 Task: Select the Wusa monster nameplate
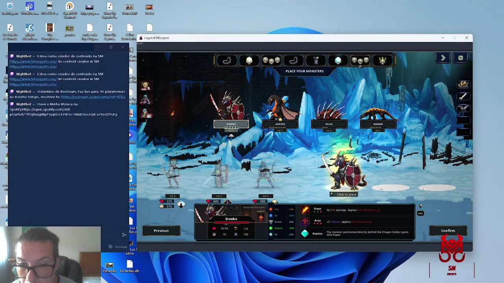(x=329, y=124)
